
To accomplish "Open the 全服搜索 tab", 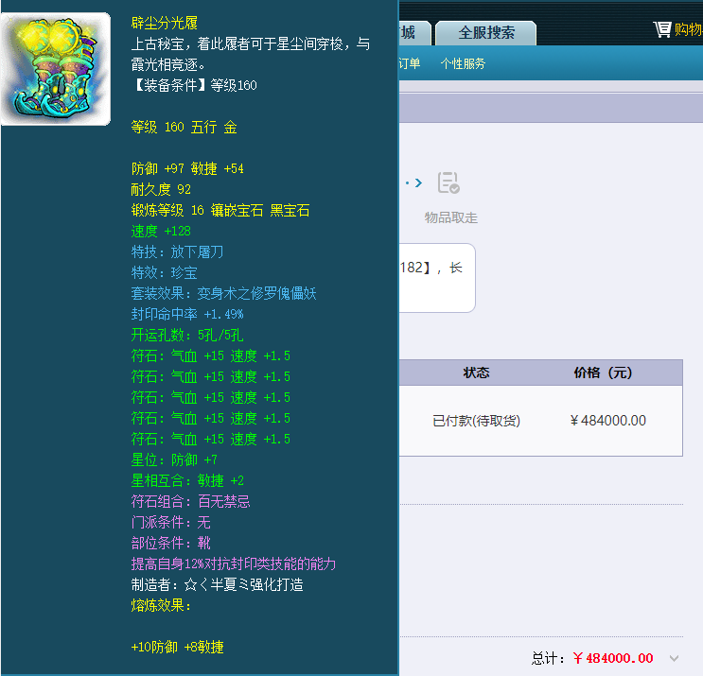I will pos(486,33).
